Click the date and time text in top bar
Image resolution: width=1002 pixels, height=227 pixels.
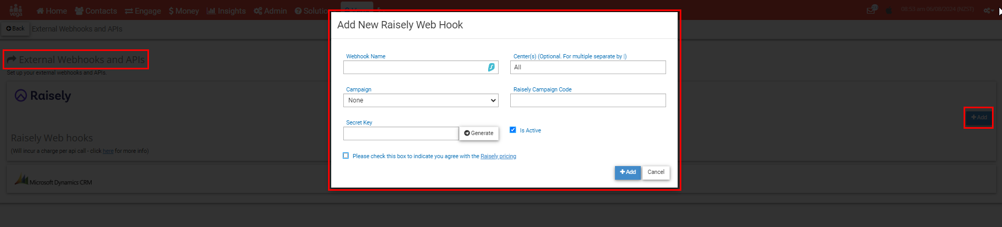tap(937, 9)
